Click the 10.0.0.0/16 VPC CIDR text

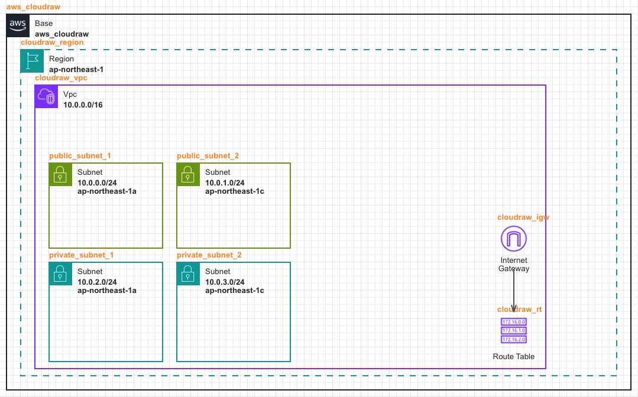(83, 105)
